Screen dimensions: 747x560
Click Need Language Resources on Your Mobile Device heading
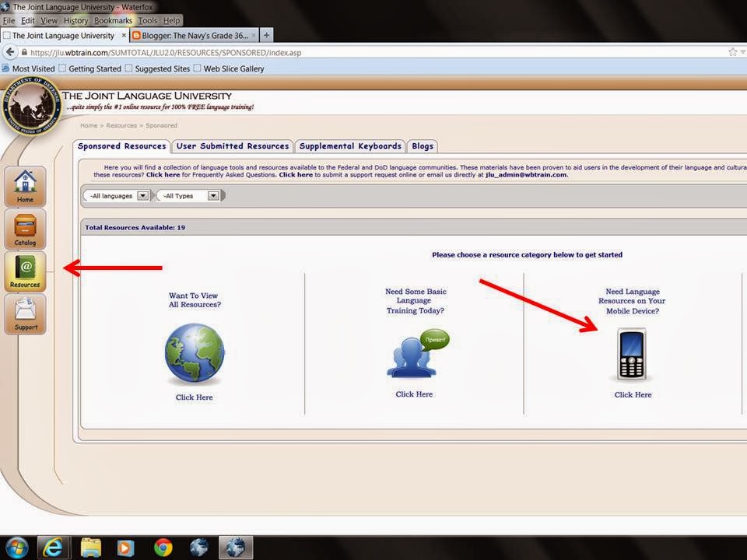tap(632, 301)
